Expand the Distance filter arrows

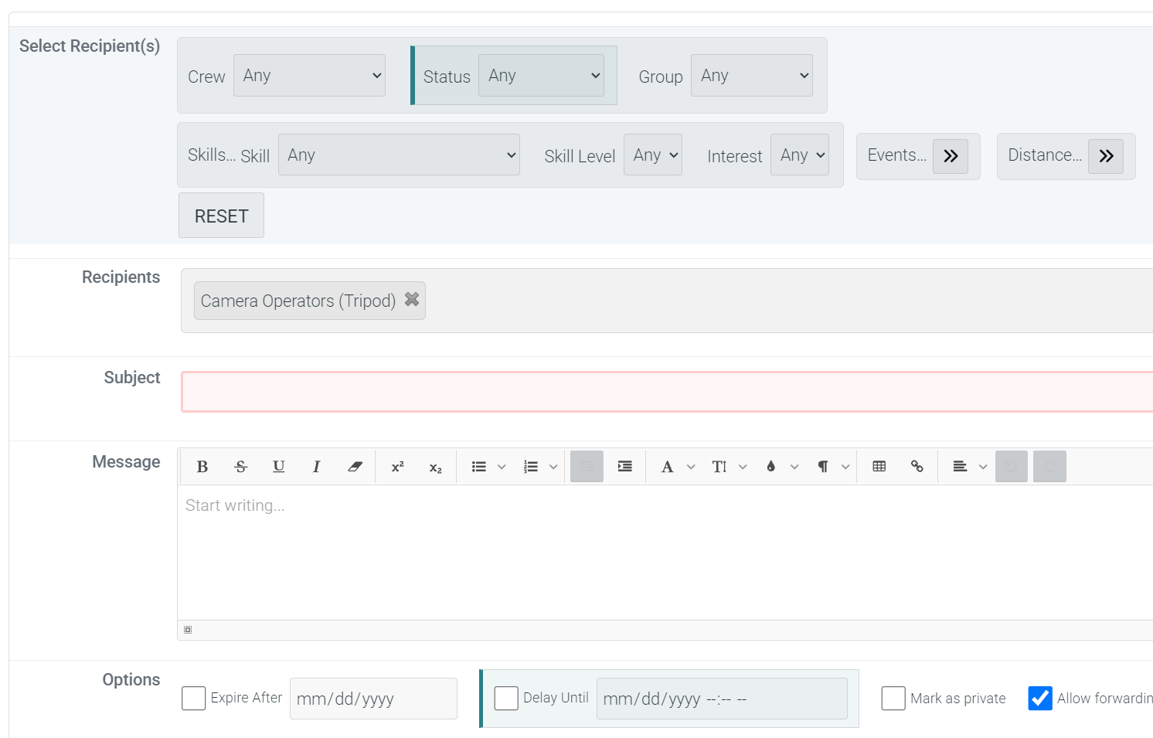click(1106, 156)
